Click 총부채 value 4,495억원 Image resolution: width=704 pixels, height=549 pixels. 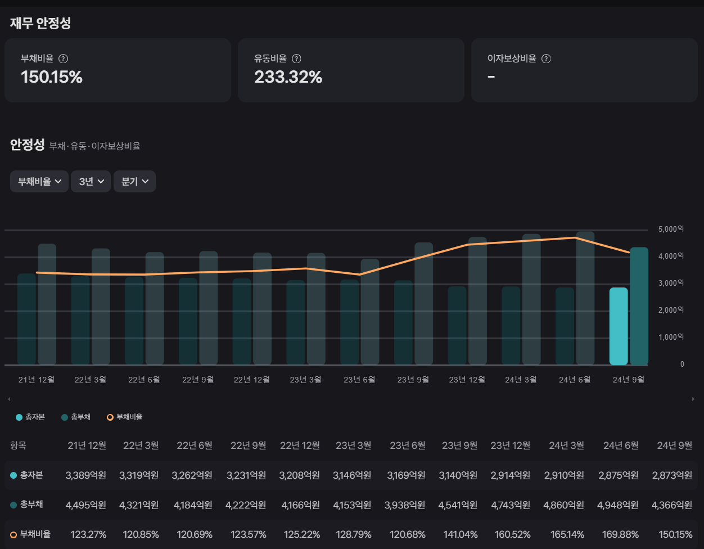[x=86, y=505]
